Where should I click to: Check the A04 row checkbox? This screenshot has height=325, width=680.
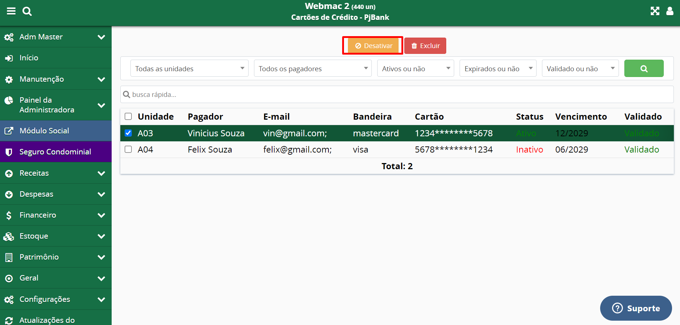(128, 149)
